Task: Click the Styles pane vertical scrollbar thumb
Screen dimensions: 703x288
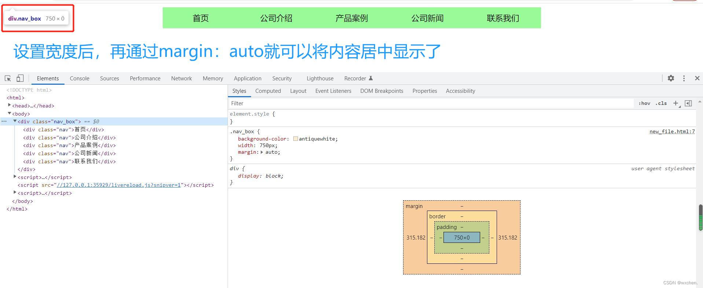Action: [x=700, y=217]
